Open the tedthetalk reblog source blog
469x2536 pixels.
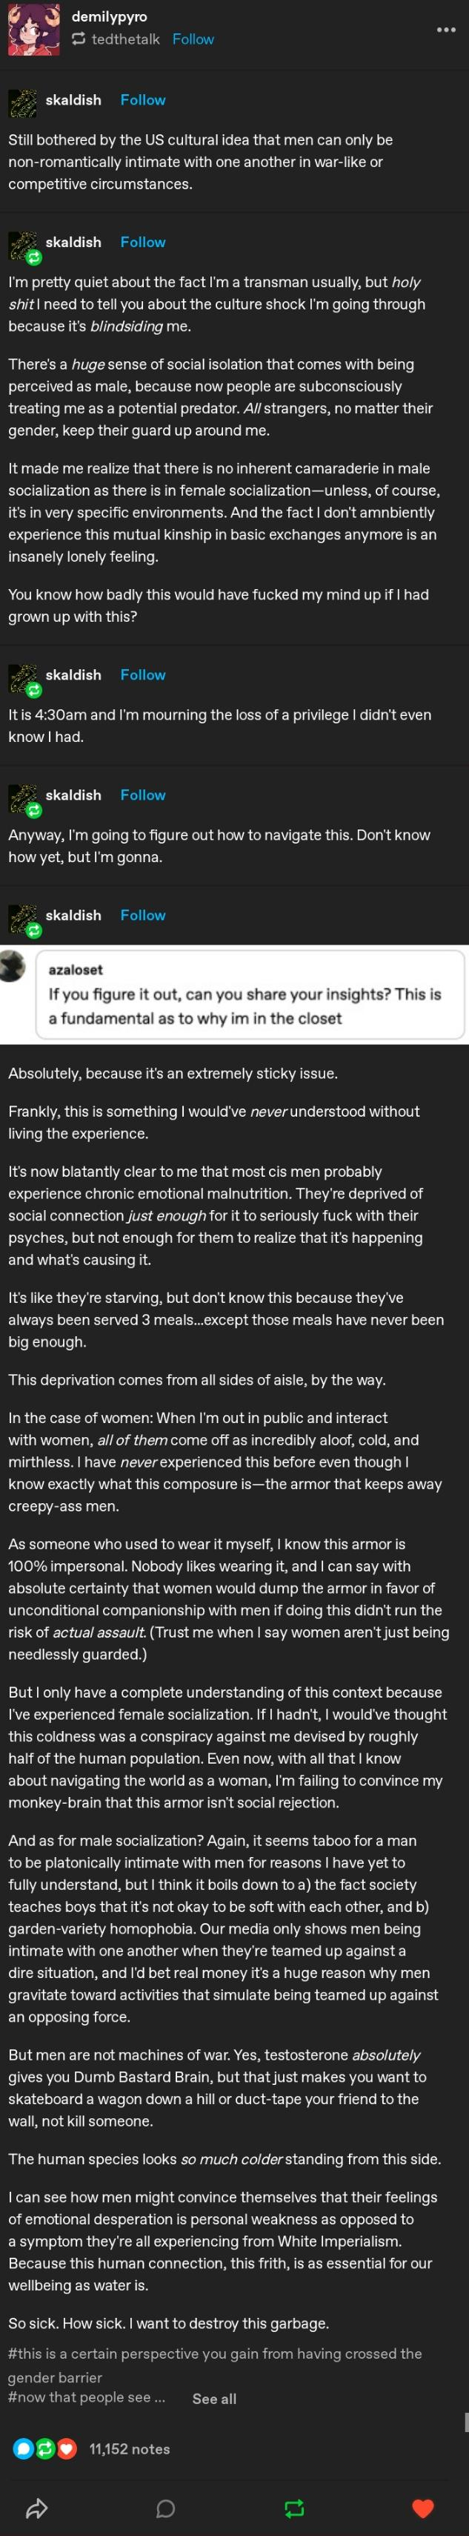pyautogui.click(x=125, y=39)
